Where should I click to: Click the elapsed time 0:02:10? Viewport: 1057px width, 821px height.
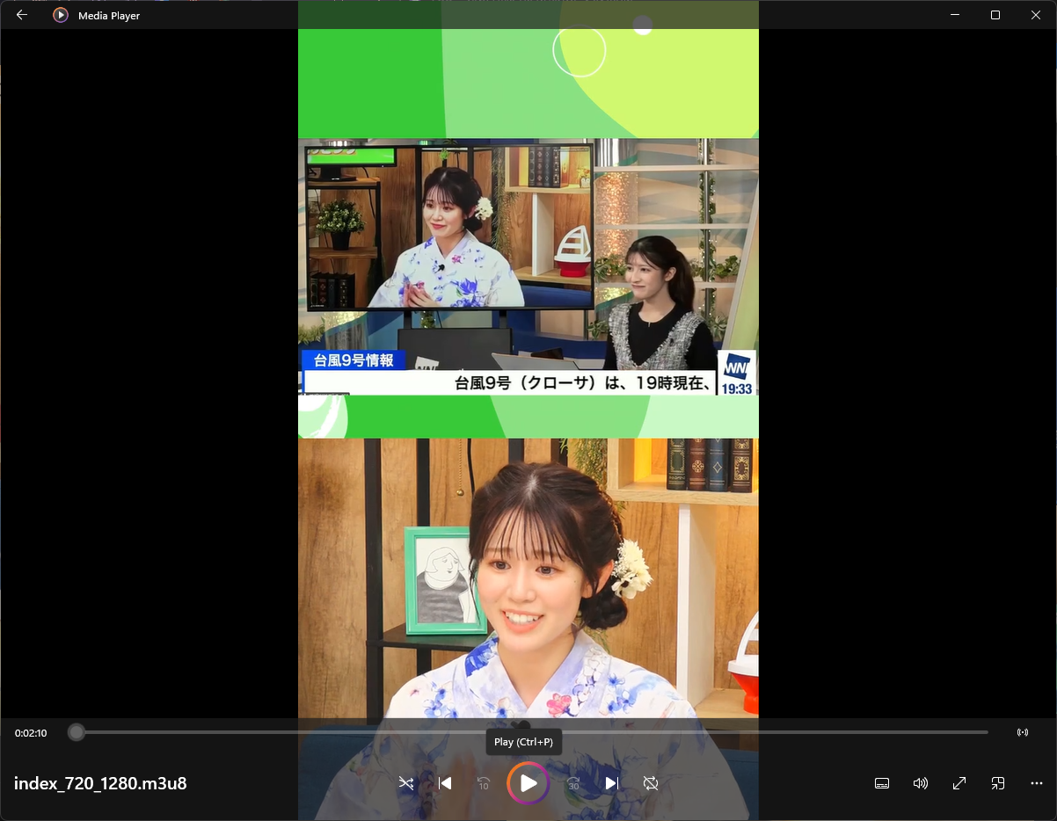pos(31,732)
